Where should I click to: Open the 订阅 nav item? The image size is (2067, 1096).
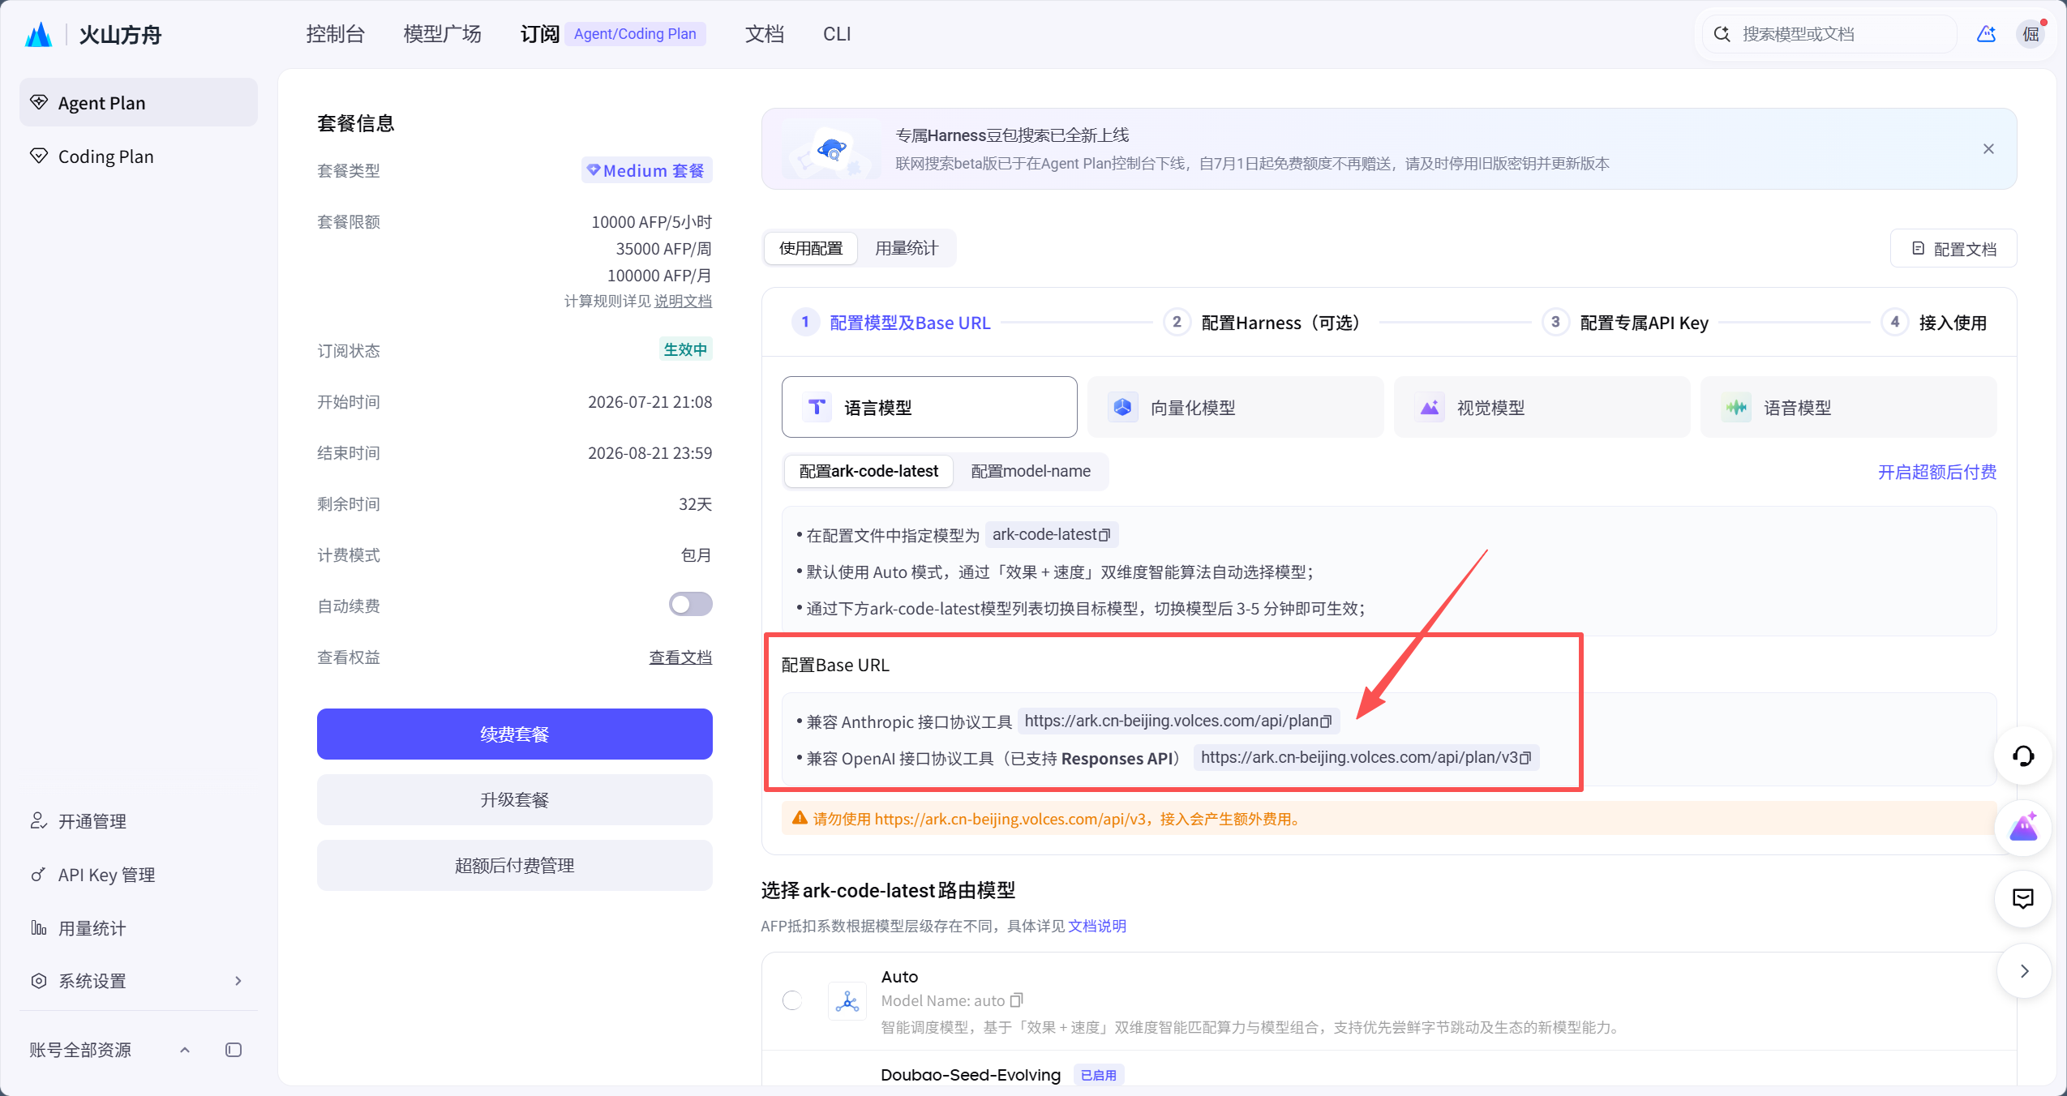coord(540,34)
